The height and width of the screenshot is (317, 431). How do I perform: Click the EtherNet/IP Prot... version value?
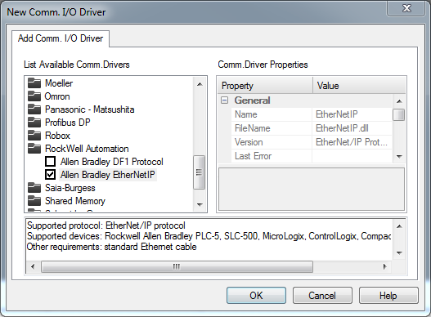352,142
